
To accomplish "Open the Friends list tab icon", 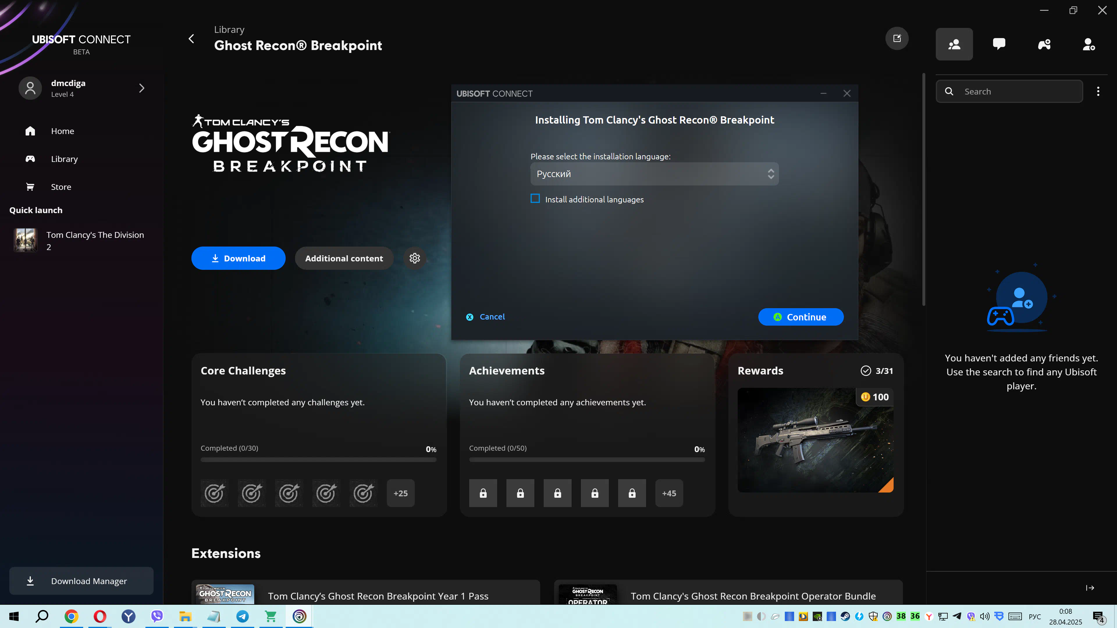I will click(954, 44).
